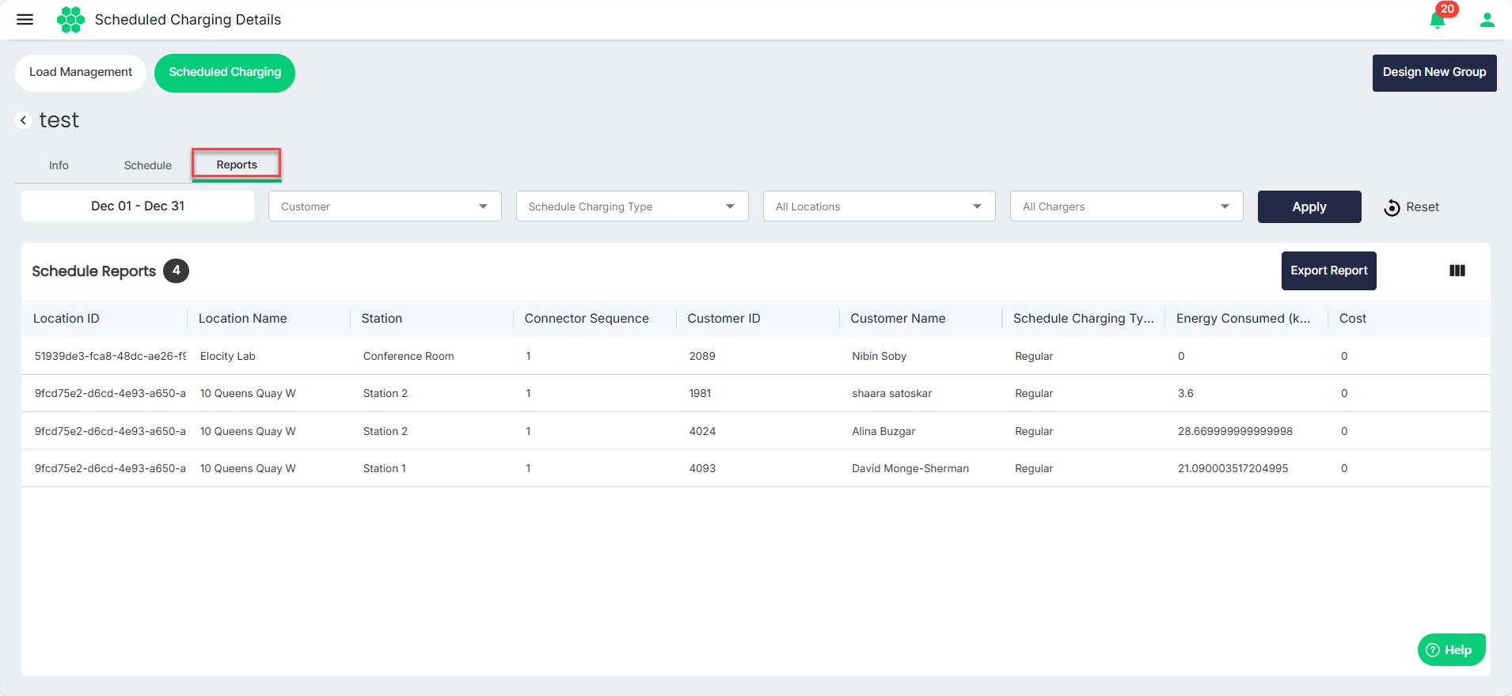Image resolution: width=1512 pixels, height=696 pixels.
Task: Click the Cost column header
Action: (1353, 318)
